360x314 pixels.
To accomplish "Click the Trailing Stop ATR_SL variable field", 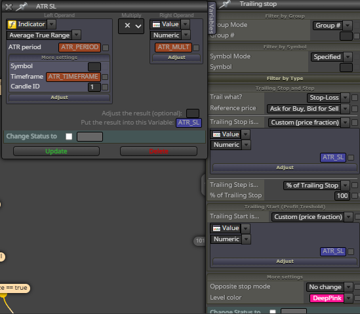I will [333, 157].
